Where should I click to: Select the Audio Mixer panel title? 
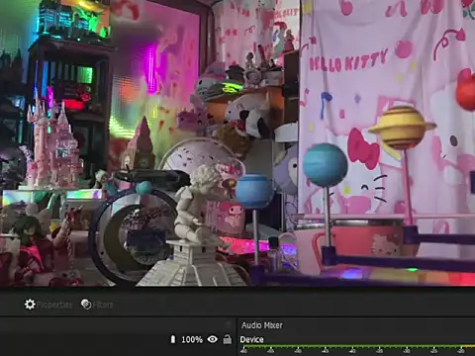click(262, 325)
